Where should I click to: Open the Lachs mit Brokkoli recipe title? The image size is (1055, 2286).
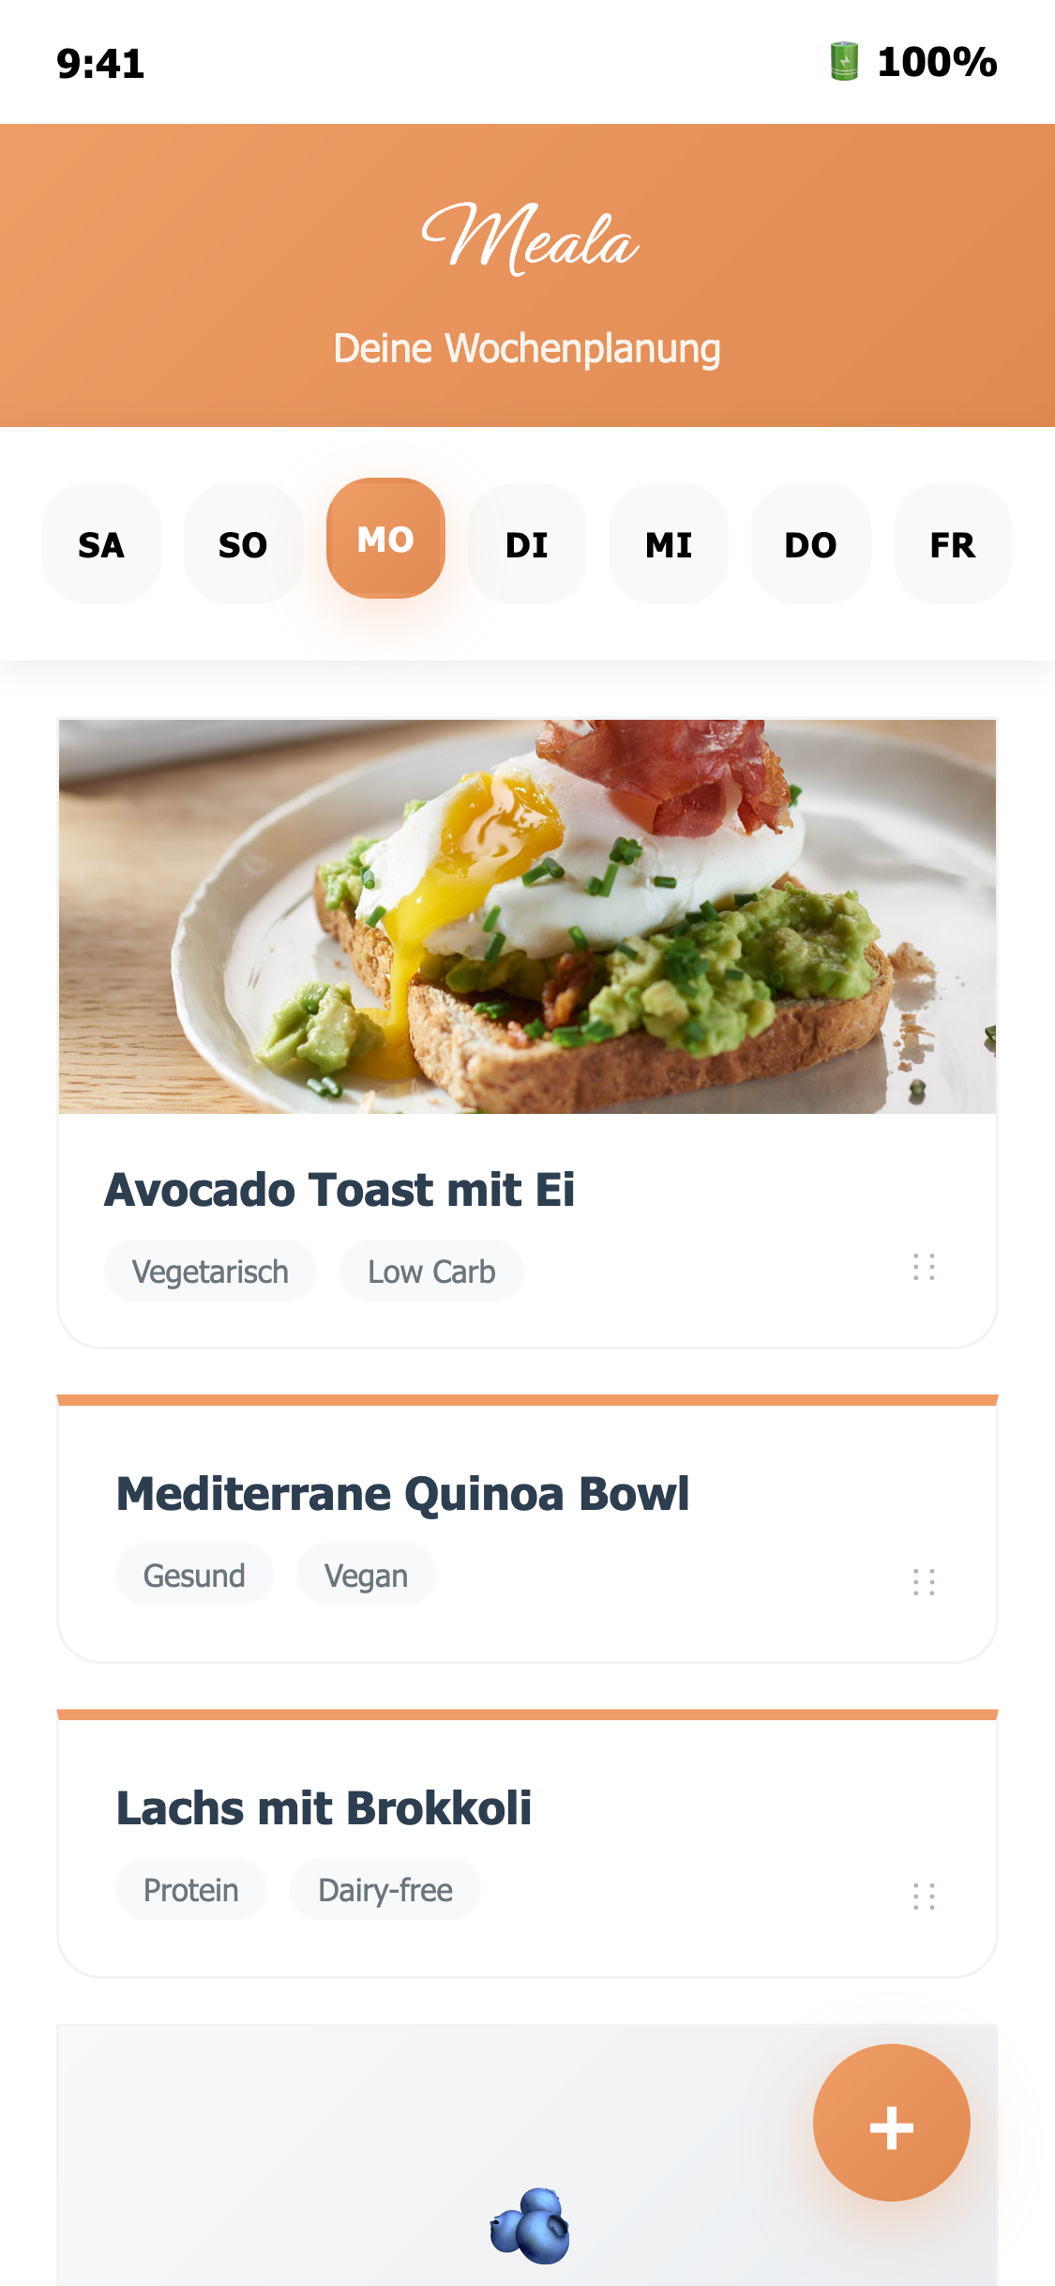(x=324, y=1807)
